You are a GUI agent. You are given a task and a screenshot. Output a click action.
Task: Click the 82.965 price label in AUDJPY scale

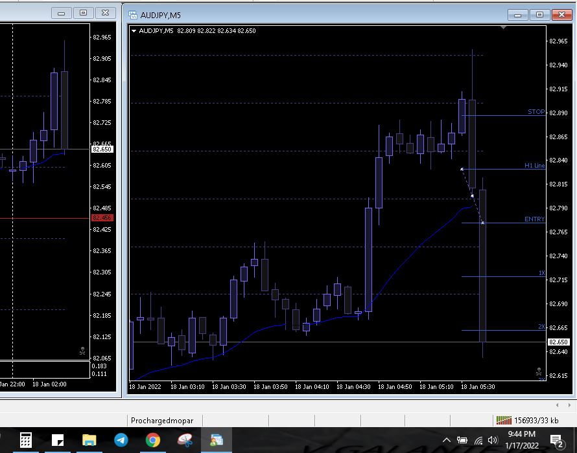pyautogui.click(x=558, y=41)
